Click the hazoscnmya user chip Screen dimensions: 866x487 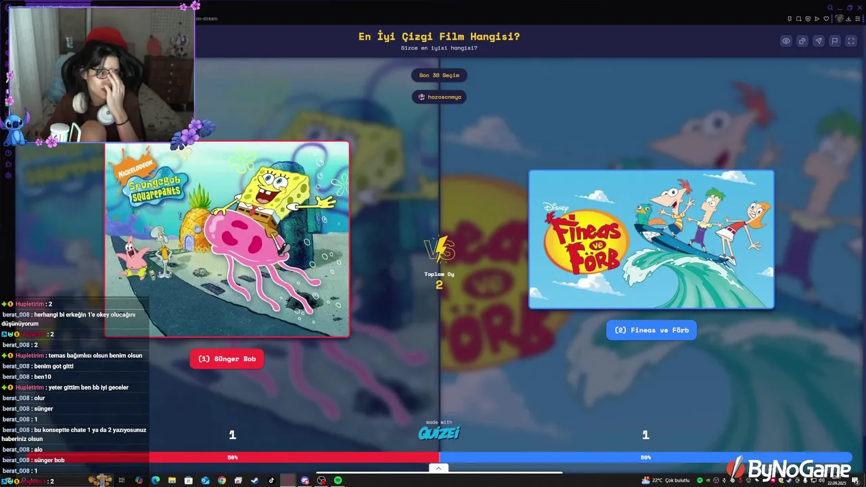click(x=439, y=97)
